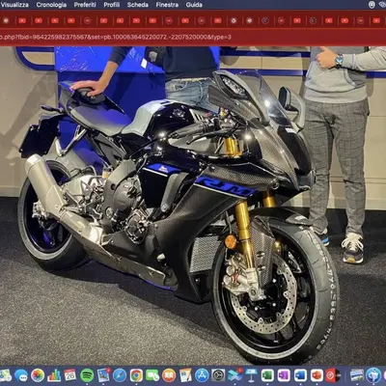Open the Finestra menu
This screenshot has width=386, height=386.
point(167,5)
